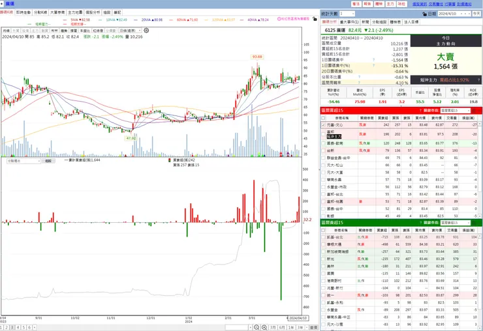Select the 1年 range button
The image size is (483, 331).
point(291,328)
